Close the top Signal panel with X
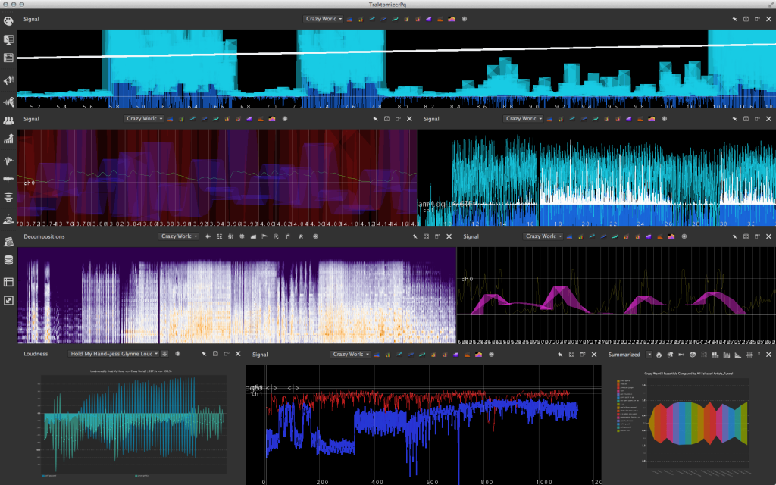The height and width of the screenshot is (485, 776). click(x=769, y=18)
